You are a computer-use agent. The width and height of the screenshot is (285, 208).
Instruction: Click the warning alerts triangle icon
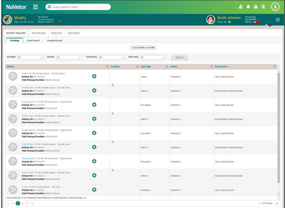(256, 7)
